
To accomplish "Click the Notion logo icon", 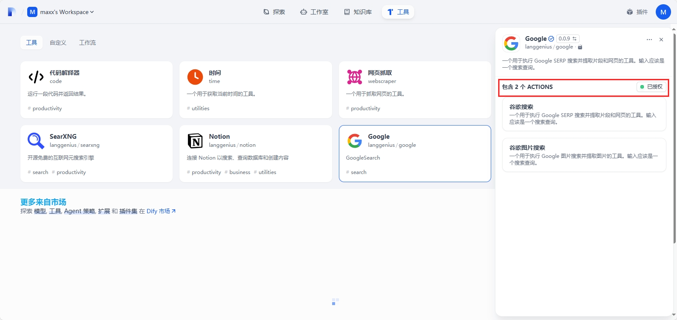I will tap(195, 141).
